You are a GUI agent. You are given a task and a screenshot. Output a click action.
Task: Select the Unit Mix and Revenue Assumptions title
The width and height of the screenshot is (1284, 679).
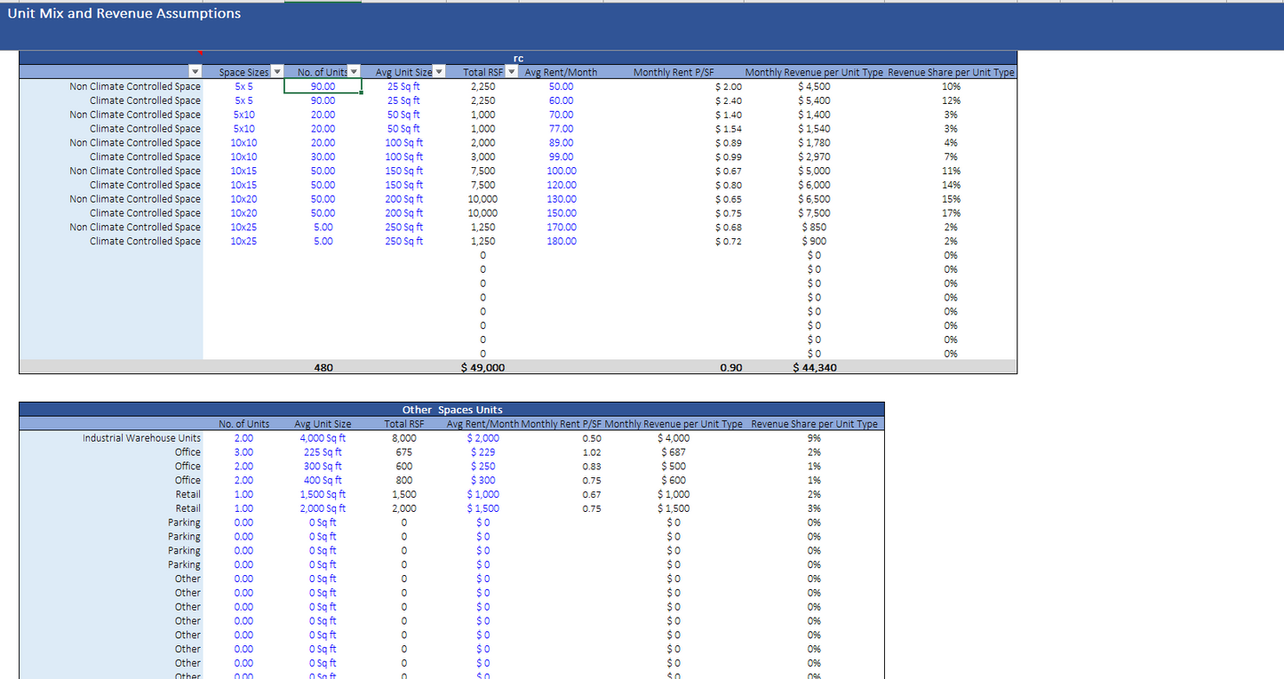point(124,13)
